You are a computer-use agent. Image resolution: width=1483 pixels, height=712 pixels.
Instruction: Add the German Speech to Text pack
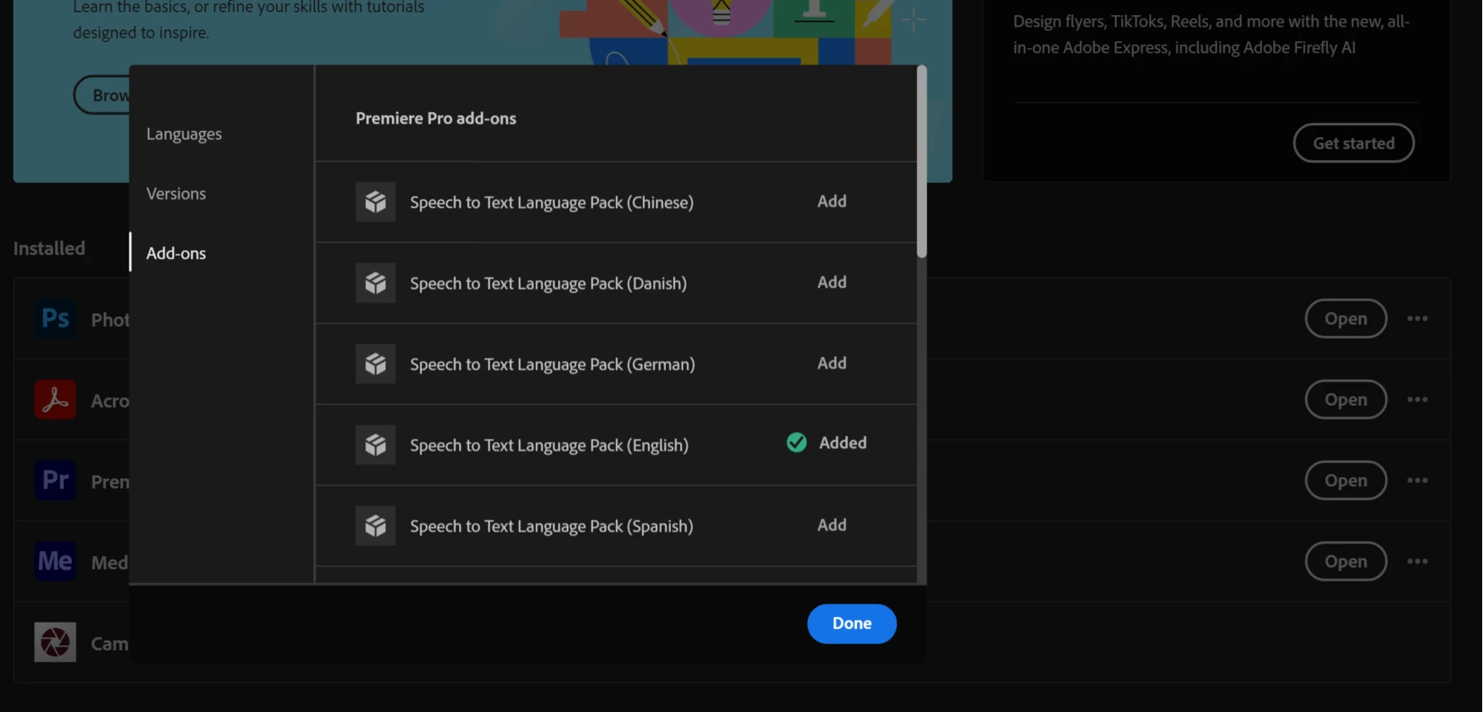coord(832,363)
